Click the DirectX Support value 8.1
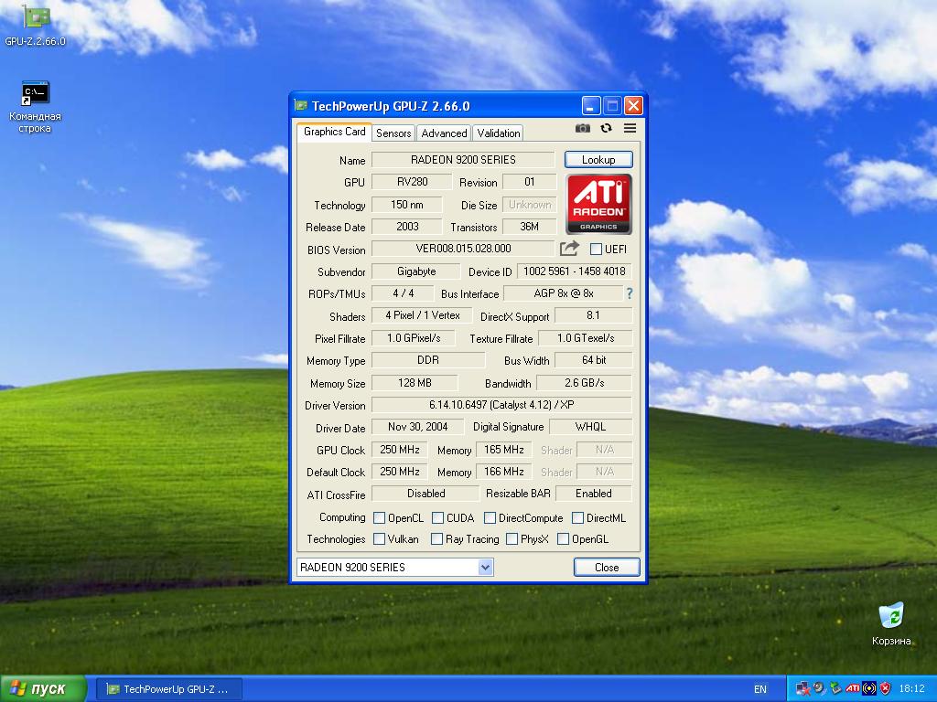Viewport: 937px width, 702px height. [593, 315]
